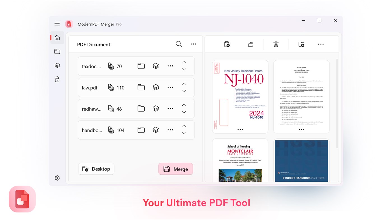Click the add file icon in the preview toolbar
The height and width of the screenshot is (220, 392).
tap(227, 44)
